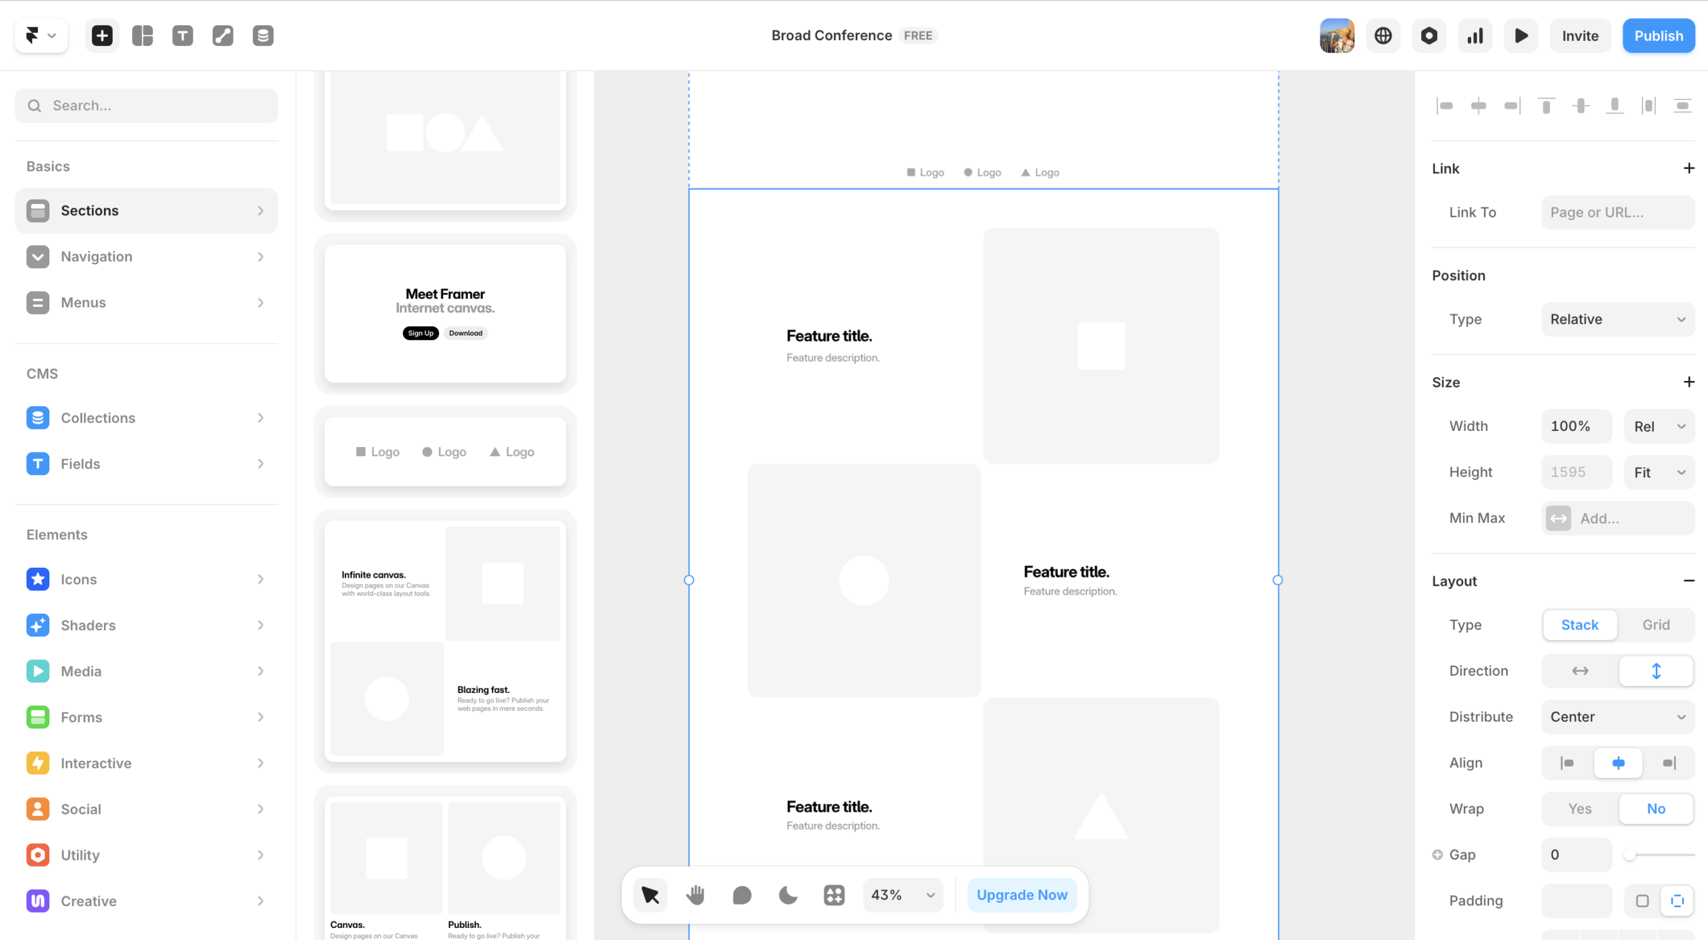Add a new Link with plus icon

point(1689,168)
